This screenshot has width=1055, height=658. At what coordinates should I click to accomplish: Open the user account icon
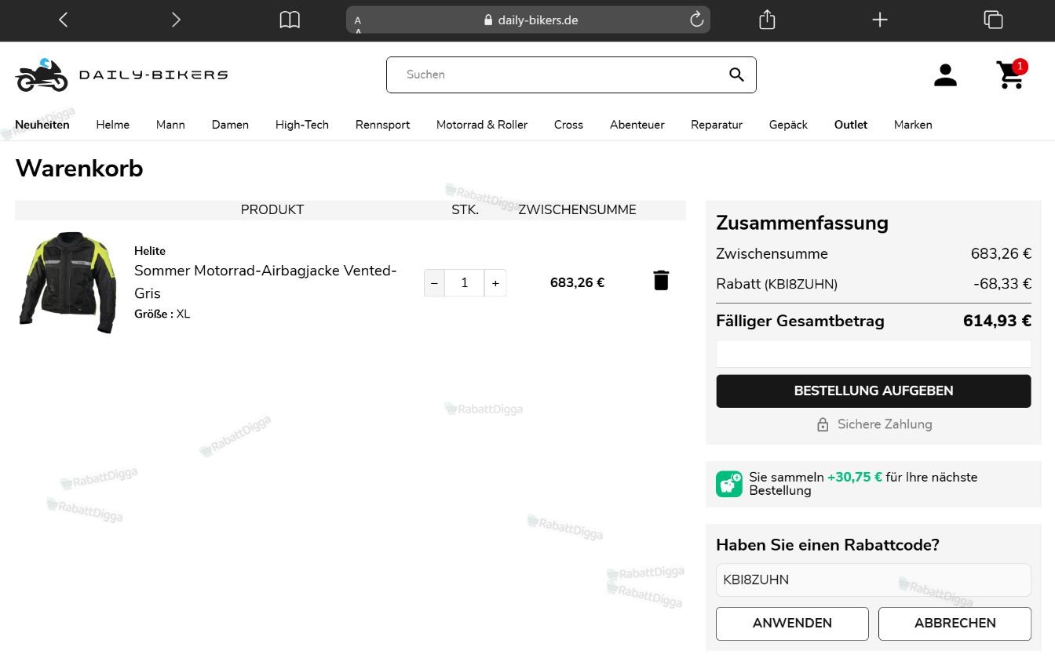pyautogui.click(x=945, y=75)
